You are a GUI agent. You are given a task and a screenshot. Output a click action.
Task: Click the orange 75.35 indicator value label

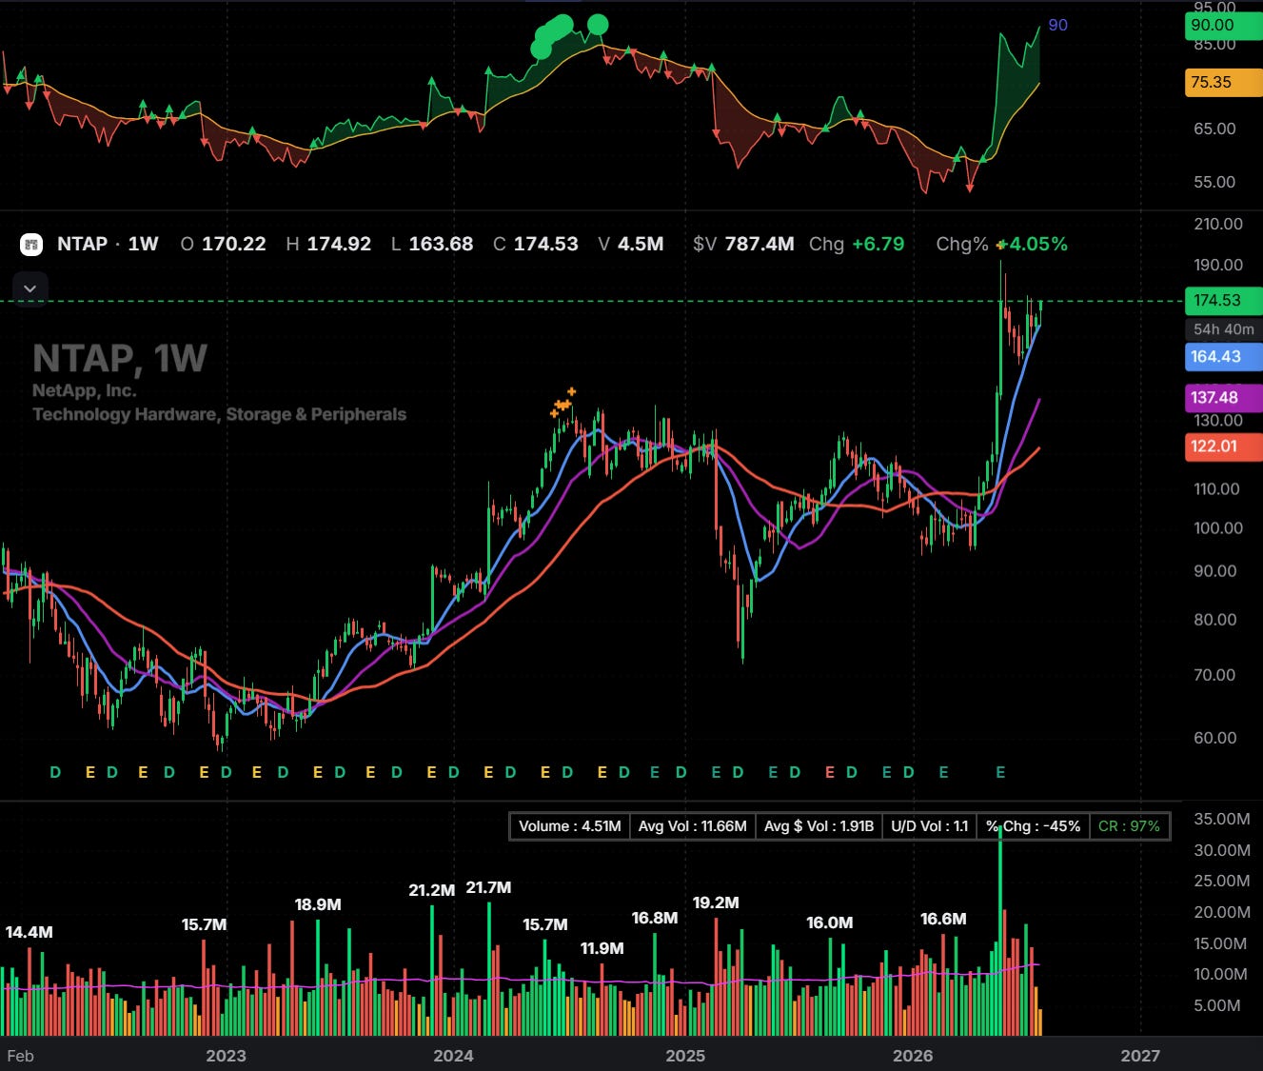click(1223, 82)
